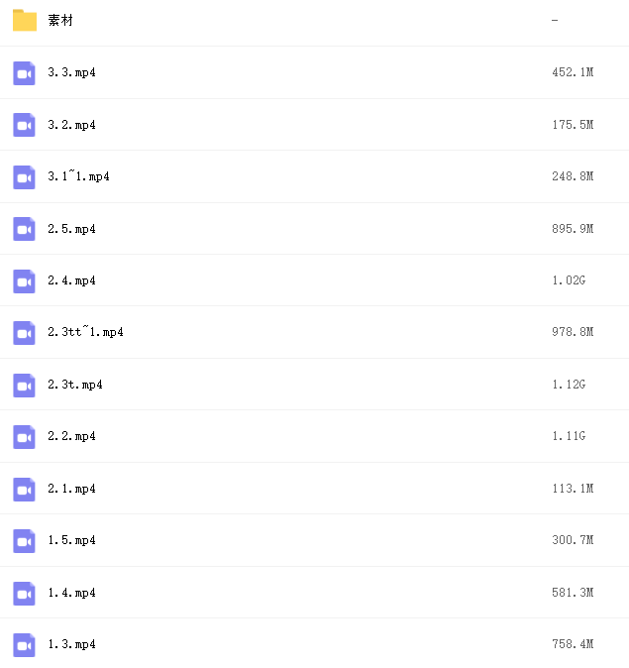
Task: Open the file named 2.2.mp4
Action: point(71,436)
